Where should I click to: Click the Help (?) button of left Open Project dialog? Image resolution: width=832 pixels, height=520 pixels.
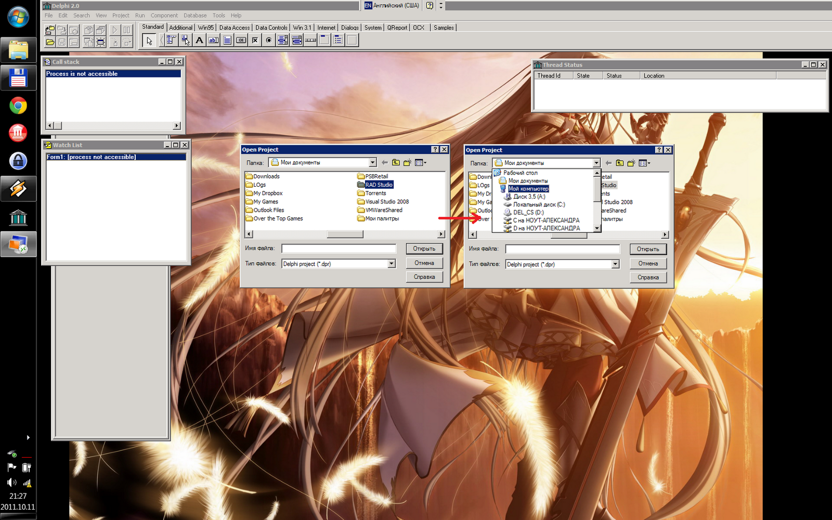(435, 149)
